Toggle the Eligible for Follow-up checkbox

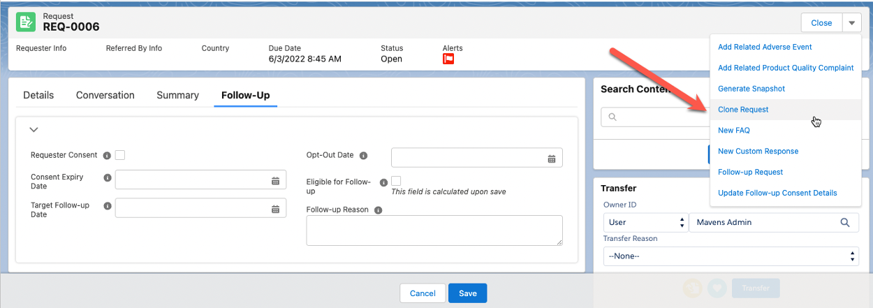pos(396,181)
